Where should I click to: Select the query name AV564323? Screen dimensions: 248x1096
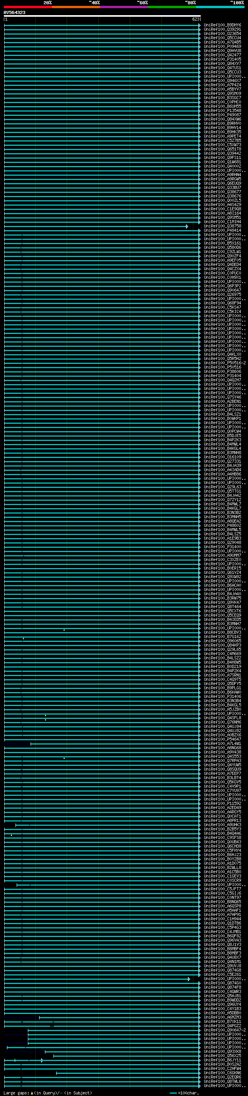tap(14, 13)
